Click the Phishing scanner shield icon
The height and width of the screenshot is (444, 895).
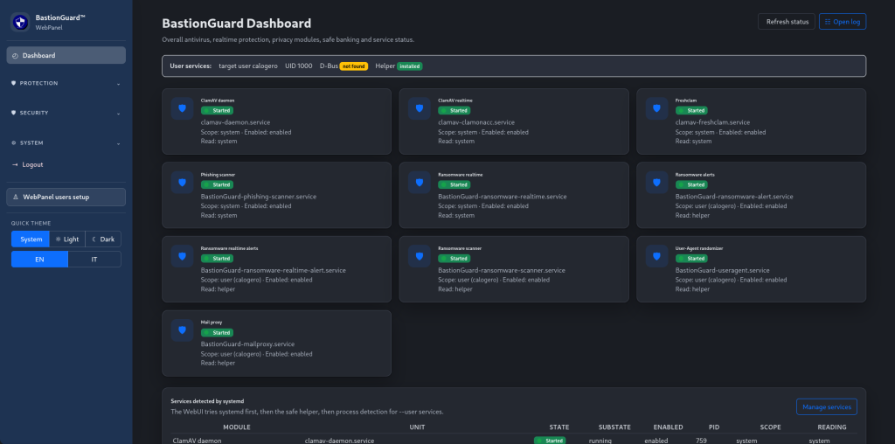coord(182,183)
